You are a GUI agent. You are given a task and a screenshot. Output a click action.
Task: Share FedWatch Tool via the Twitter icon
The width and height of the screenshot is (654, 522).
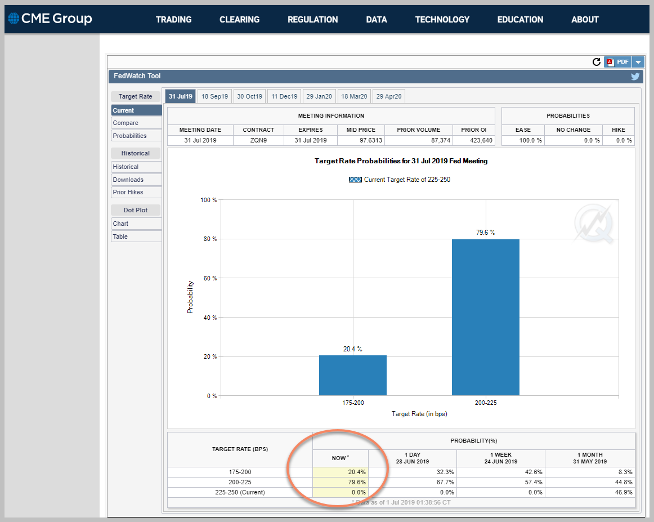(x=635, y=77)
